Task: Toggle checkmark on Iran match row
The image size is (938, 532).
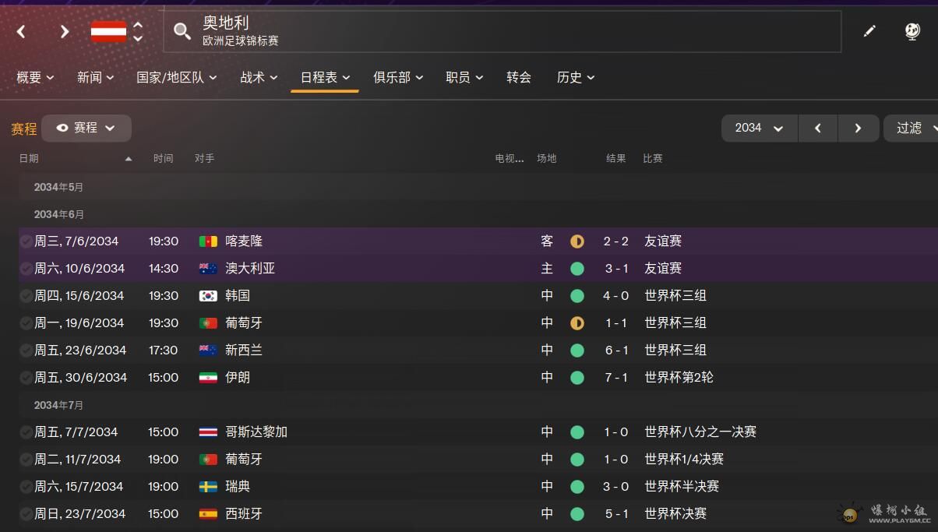Action: [x=26, y=378]
